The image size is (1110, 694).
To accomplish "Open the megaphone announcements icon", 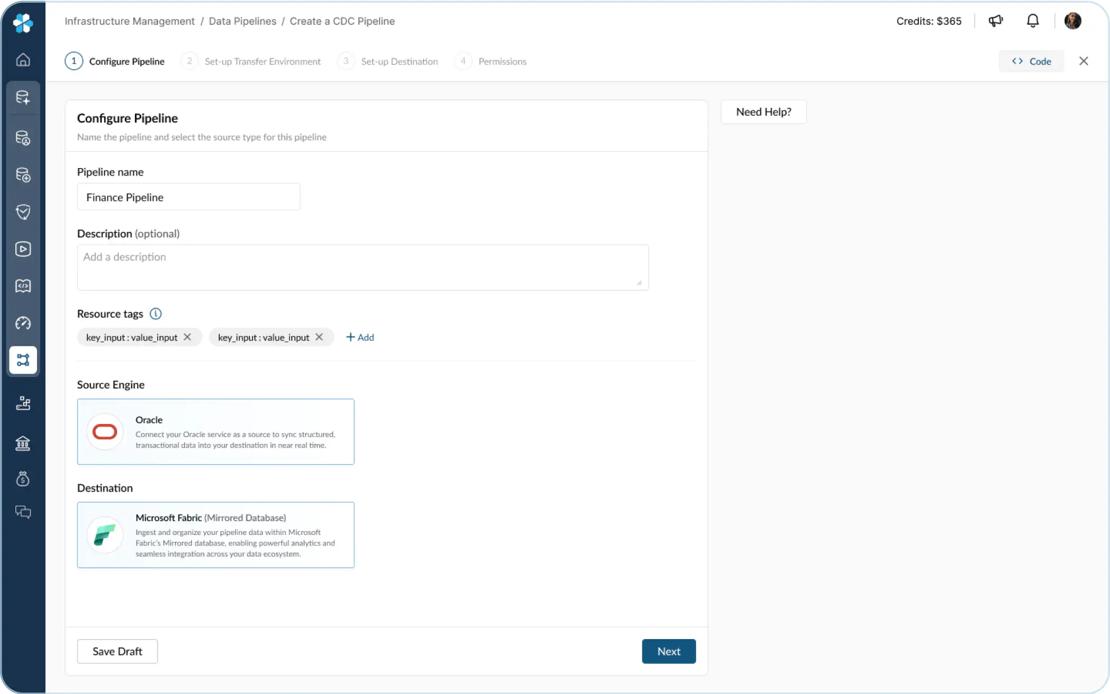I will [996, 21].
